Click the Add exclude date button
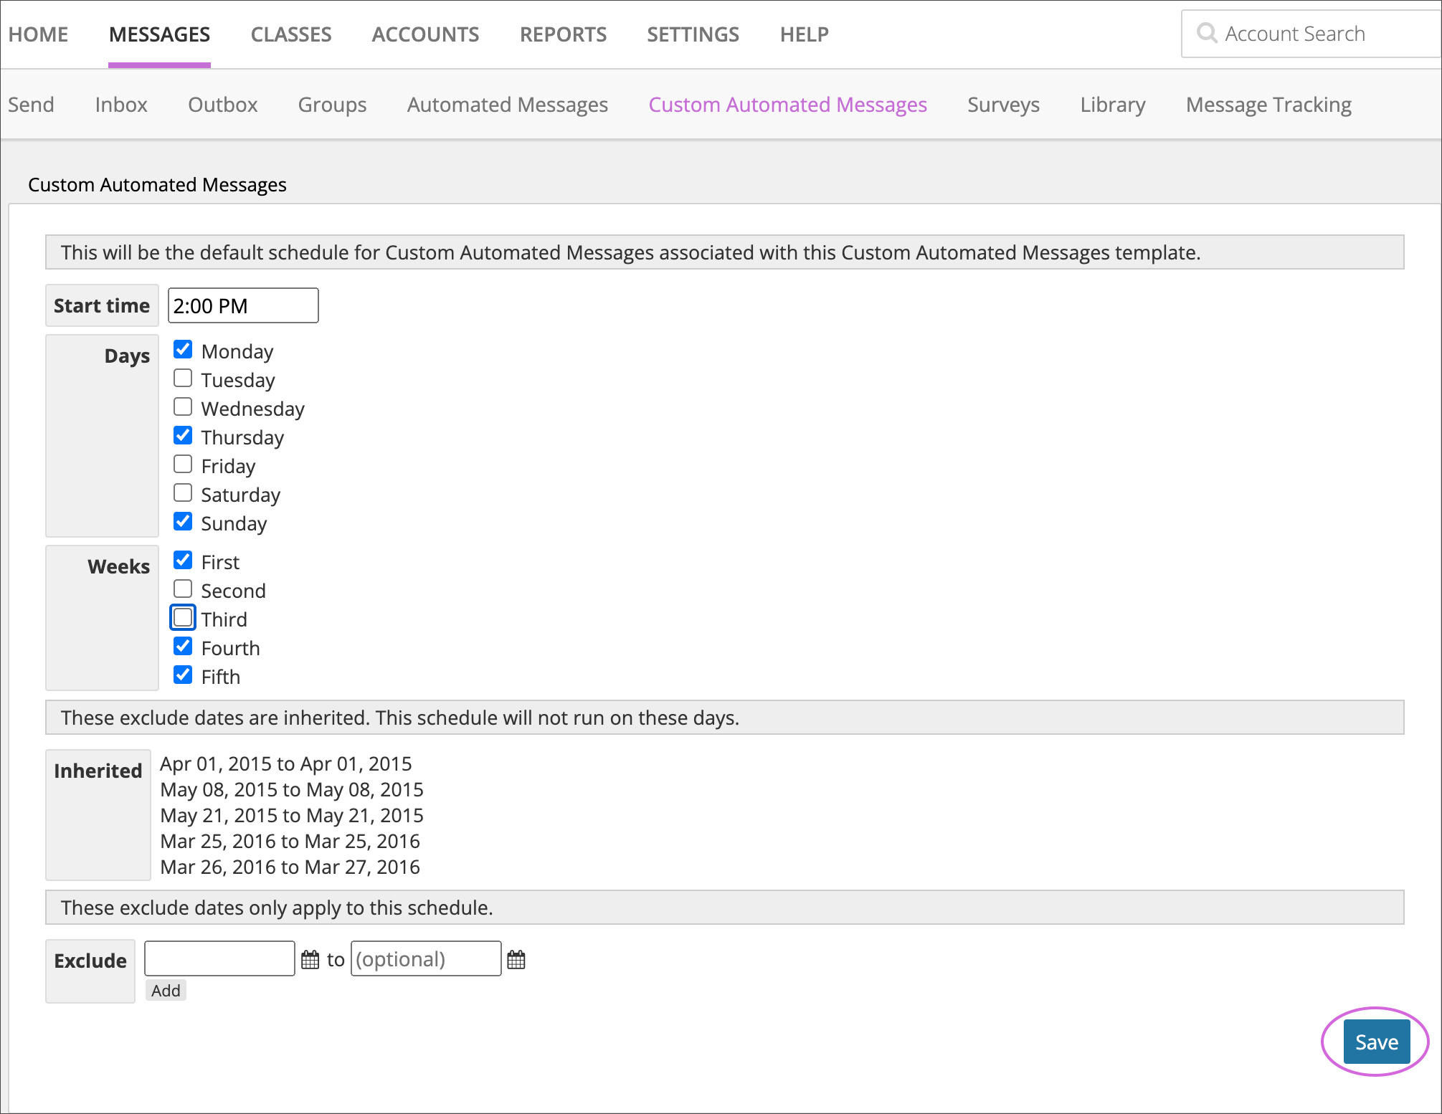The height and width of the screenshot is (1114, 1442). pyautogui.click(x=166, y=990)
